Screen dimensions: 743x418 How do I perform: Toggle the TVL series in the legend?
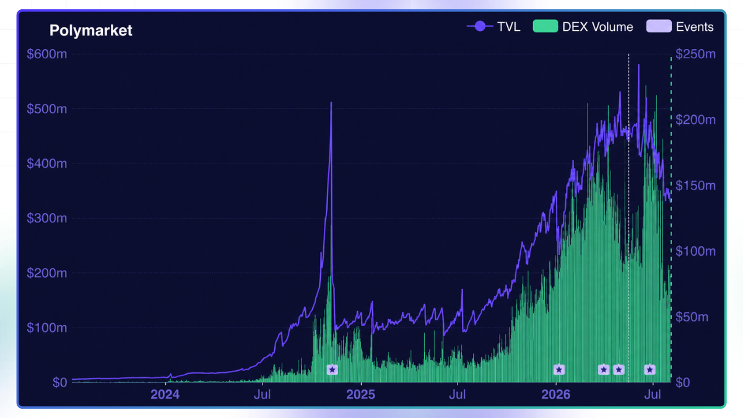493,27
